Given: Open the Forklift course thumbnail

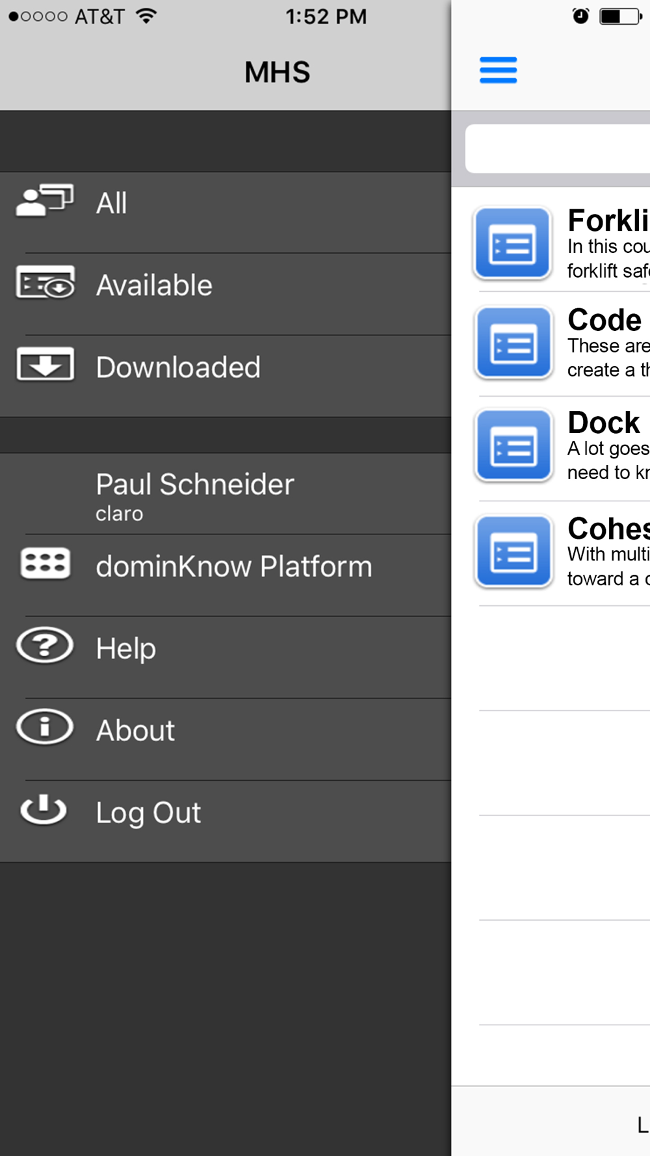Looking at the screenshot, I should point(512,243).
